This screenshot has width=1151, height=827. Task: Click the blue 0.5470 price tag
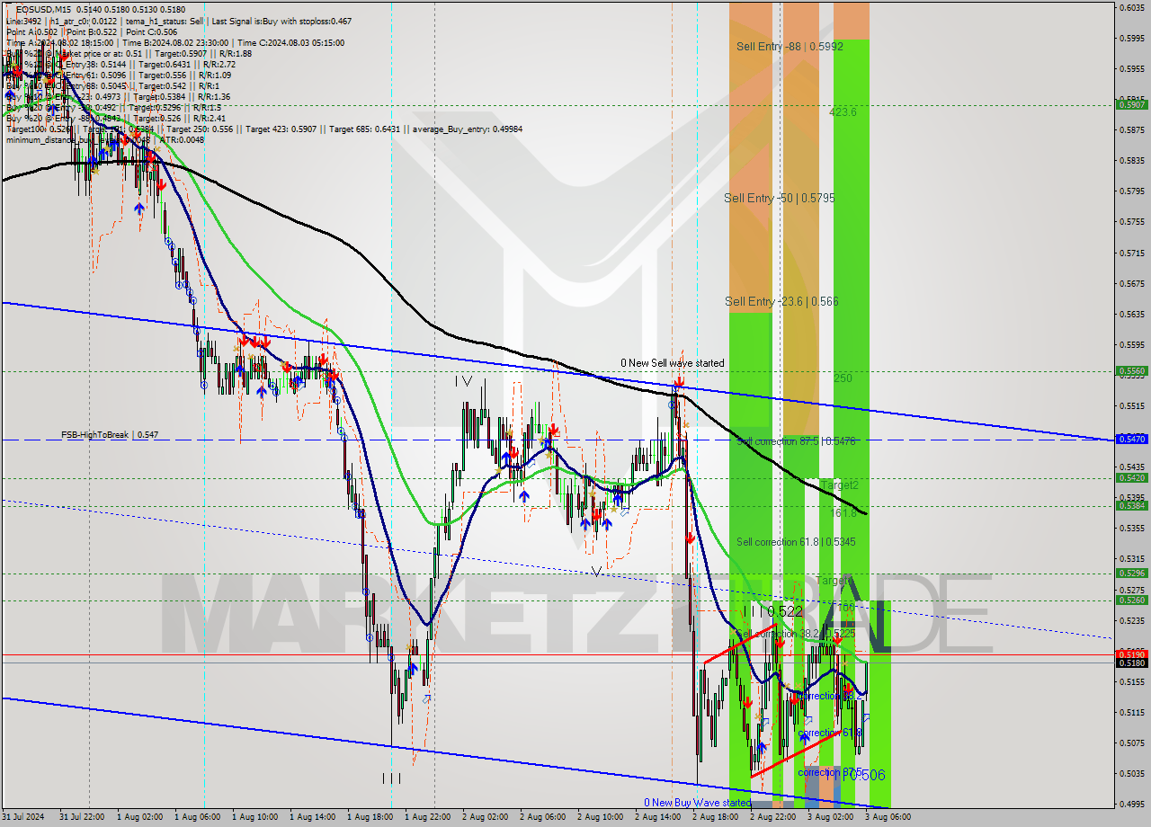(x=1131, y=439)
